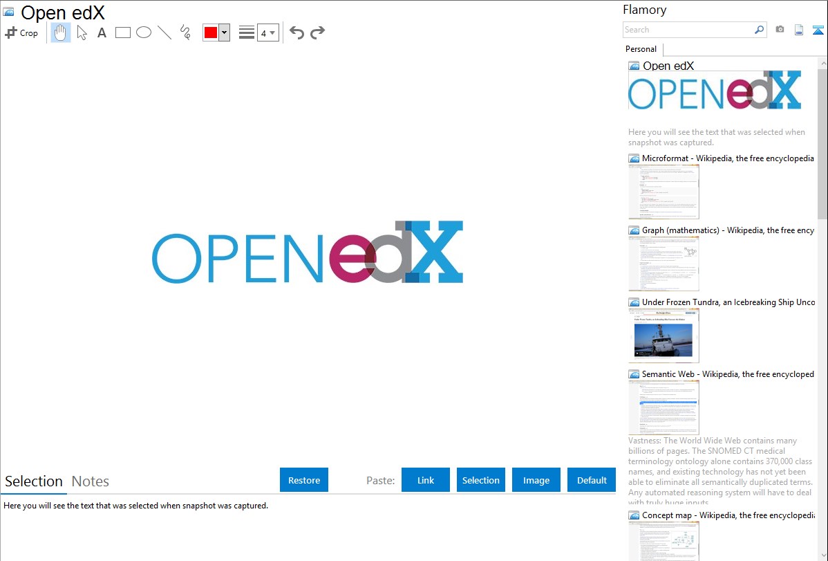Screen dimensions: 828x561
Task: Click the Flamory snapshot icon beside main title
Action: 8,12
